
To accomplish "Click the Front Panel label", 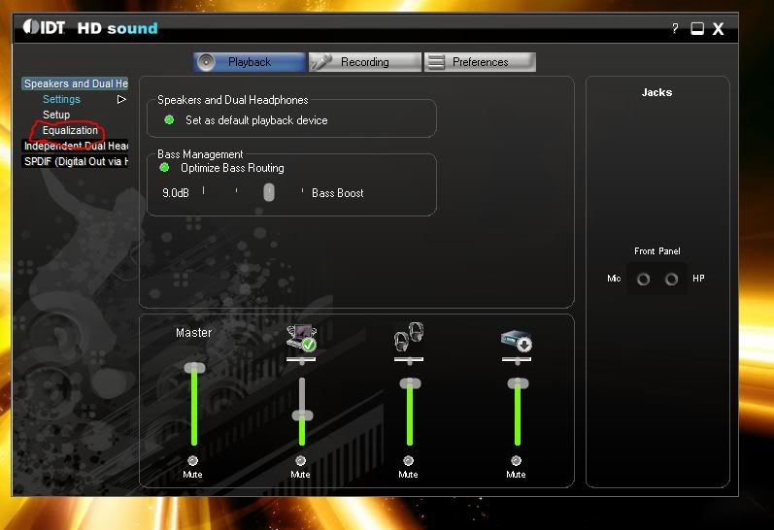I will click(657, 251).
